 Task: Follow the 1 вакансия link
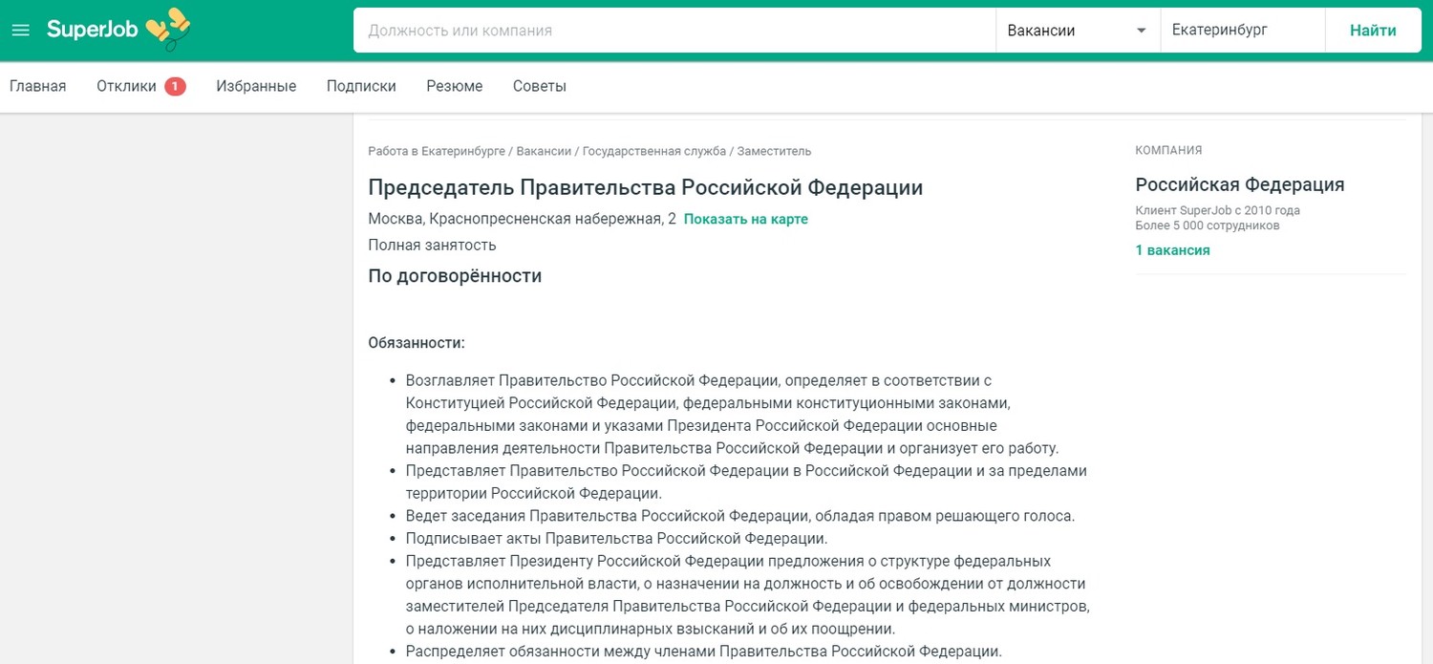coord(1172,248)
